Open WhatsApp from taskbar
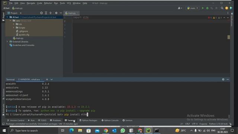Viewport: 238px width, 134px height. [x=123, y=131]
